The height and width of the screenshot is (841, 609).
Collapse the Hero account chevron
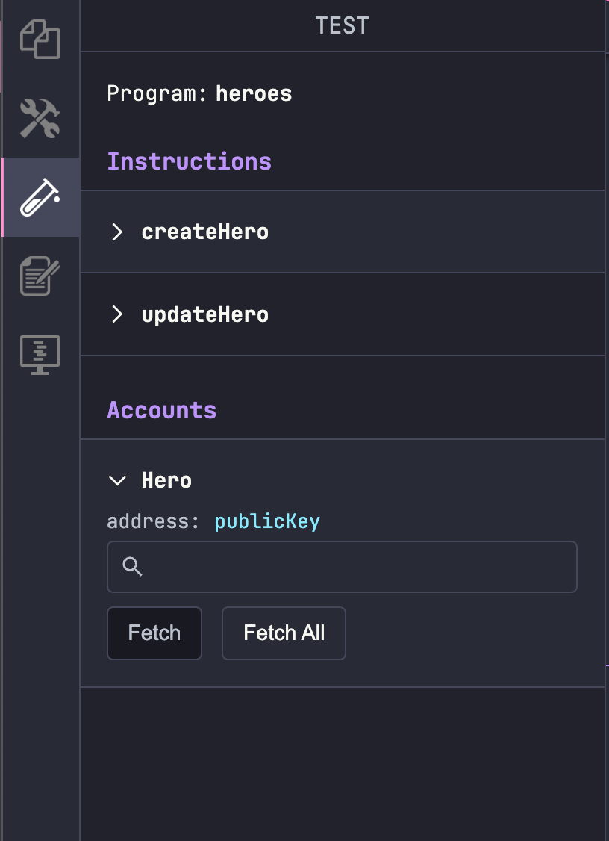pos(117,480)
